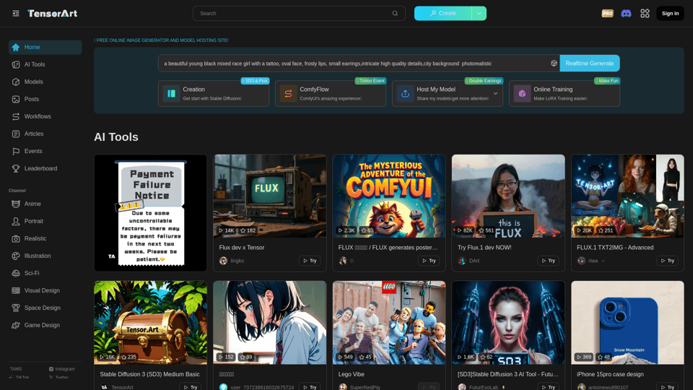Click the Events flag icon

(x=16, y=151)
